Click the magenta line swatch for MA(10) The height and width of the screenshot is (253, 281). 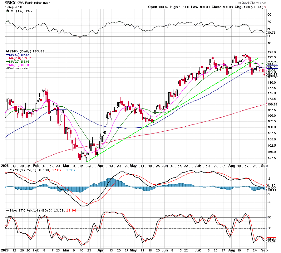click(x=7, y=65)
